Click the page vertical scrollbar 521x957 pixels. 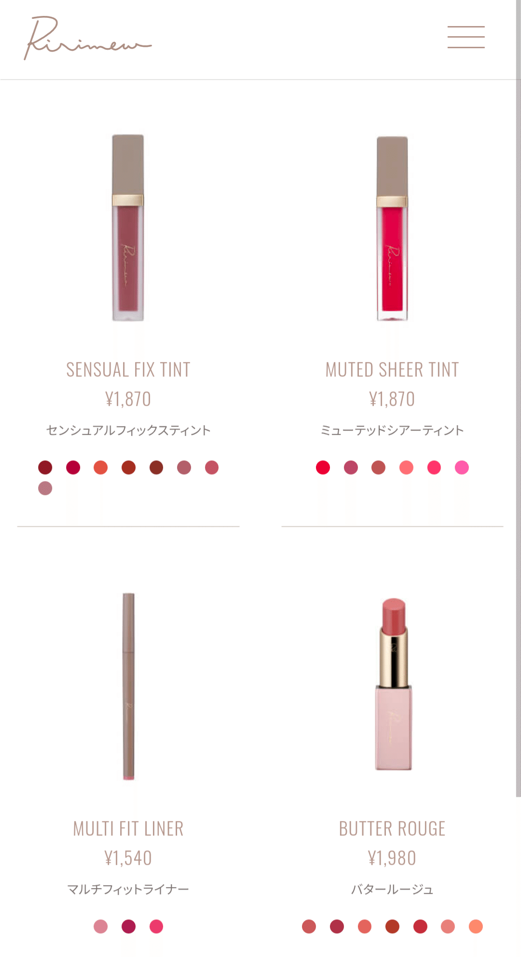click(x=518, y=398)
